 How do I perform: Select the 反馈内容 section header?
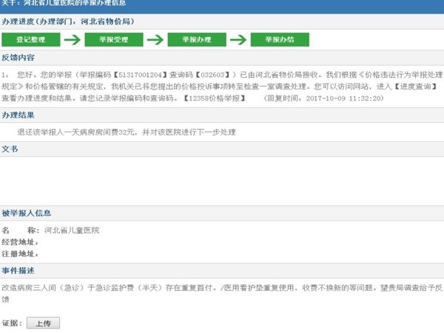[x=222, y=58]
